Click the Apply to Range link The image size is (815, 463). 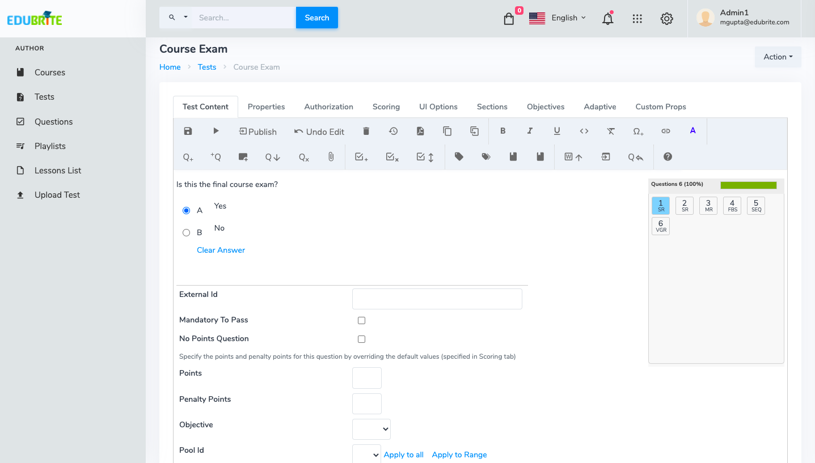pyautogui.click(x=459, y=454)
